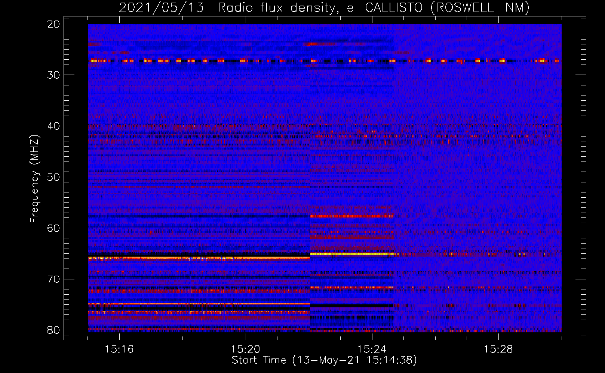Click the 30 frequency tick label
Screen dimensions: 605x373
coord(54,75)
